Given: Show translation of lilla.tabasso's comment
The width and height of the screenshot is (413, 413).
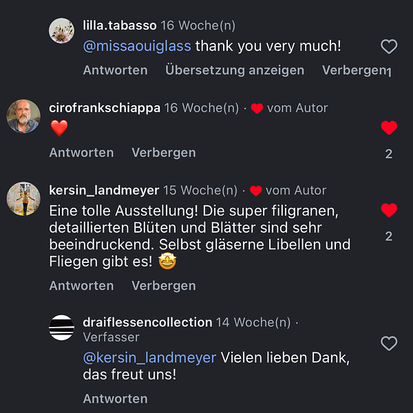Looking at the screenshot, I should (x=235, y=70).
